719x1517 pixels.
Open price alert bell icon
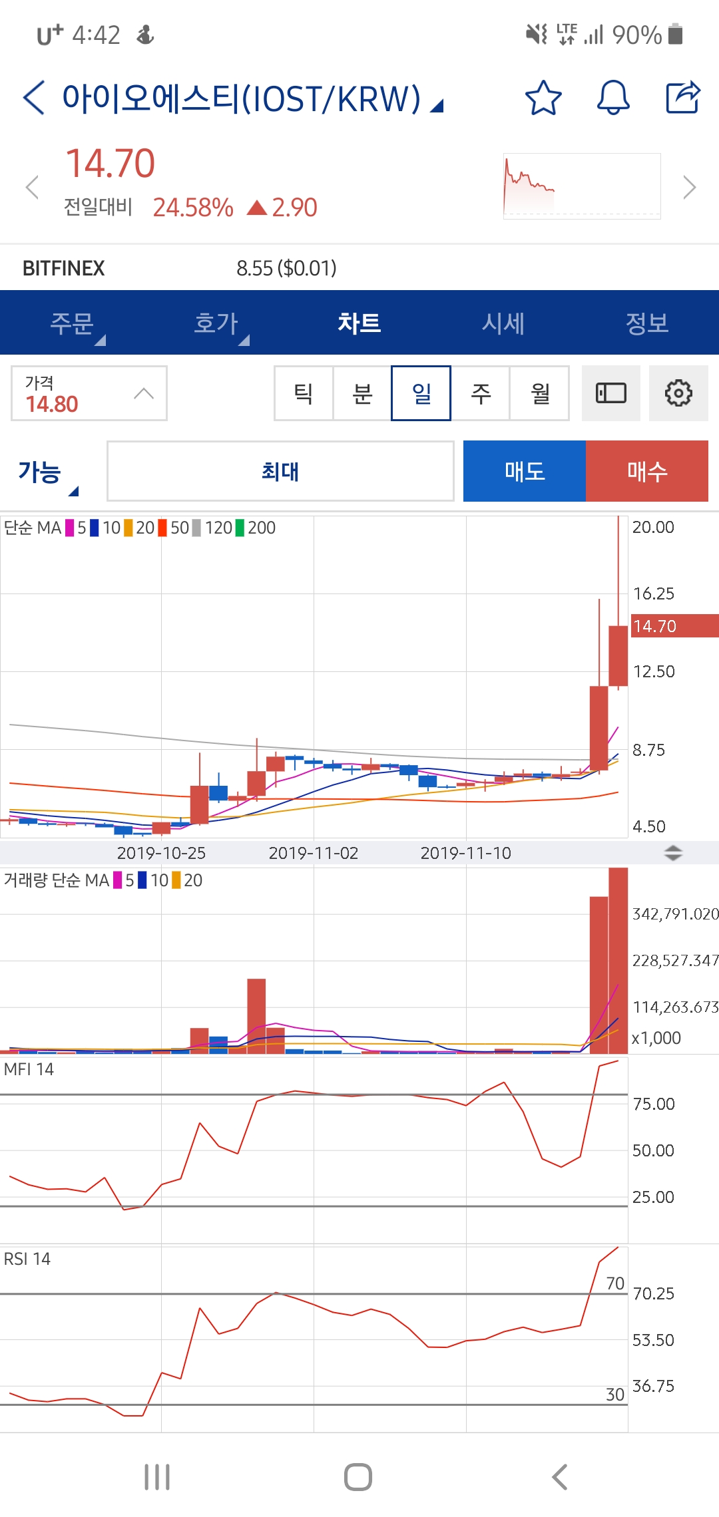(612, 98)
